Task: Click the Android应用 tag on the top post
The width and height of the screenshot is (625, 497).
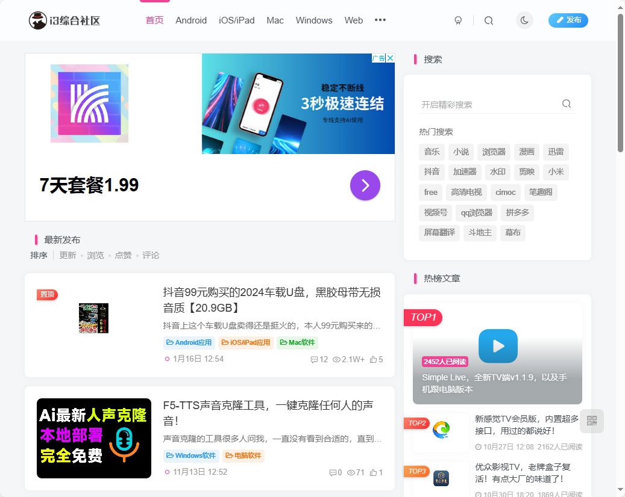Action: click(189, 342)
